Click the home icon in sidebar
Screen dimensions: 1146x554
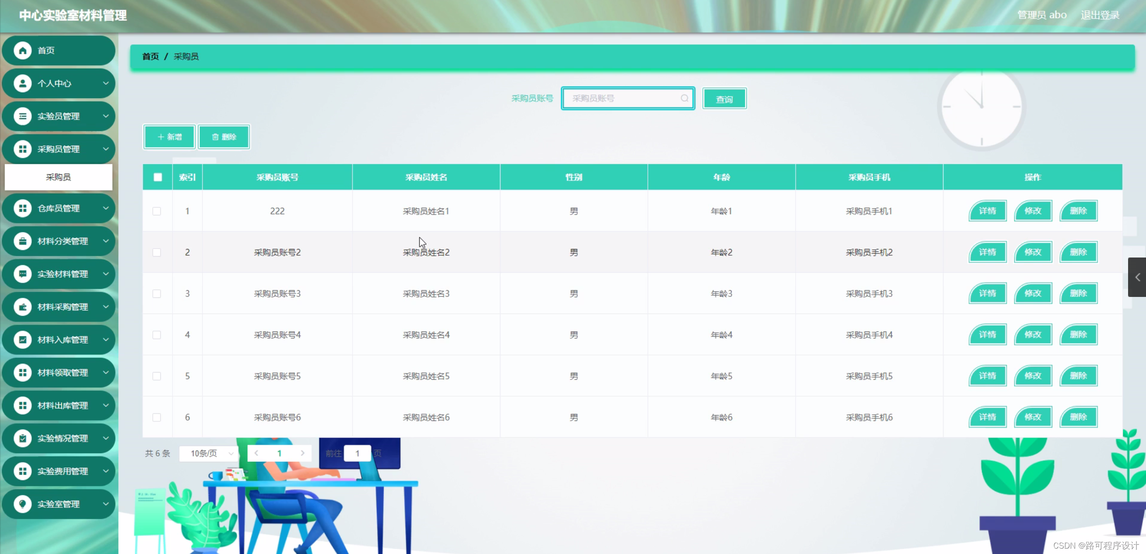click(x=22, y=50)
